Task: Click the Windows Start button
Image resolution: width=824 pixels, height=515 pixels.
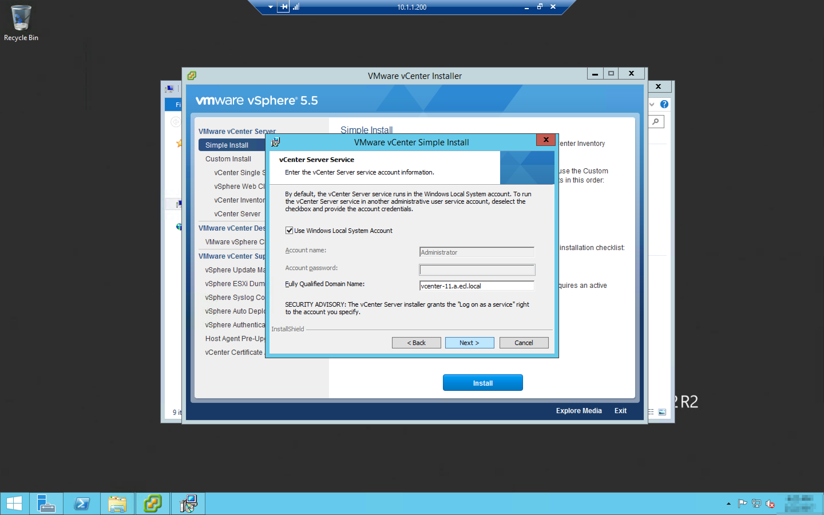Action: click(14, 504)
